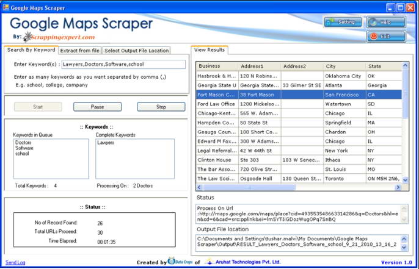Select the Law Soci... business row
Screen dimensions: 419x269
299,179
